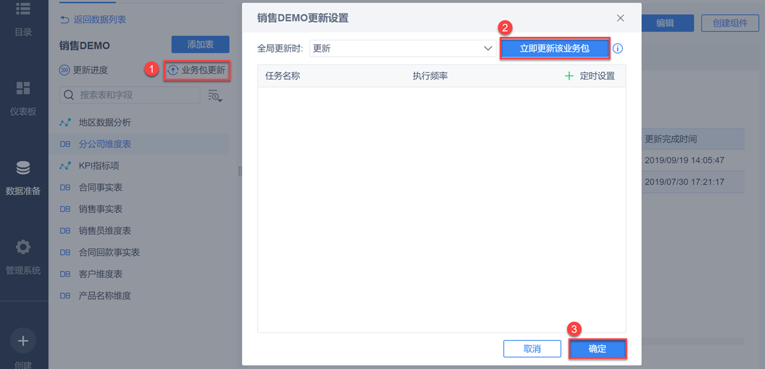Close the 销售DEMO更新设置 dialog with X
The width and height of the screenshot is (765, 369).
(620, 18)
